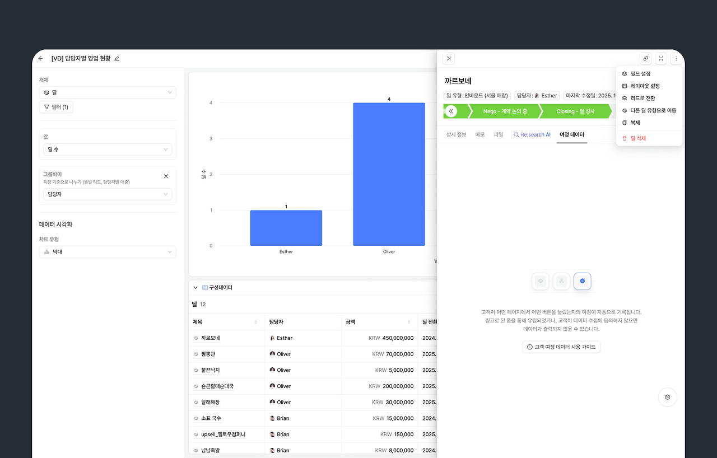
Task: Open the 손큰할매순대국 deal row link
Action: click(x=217, y=386)
